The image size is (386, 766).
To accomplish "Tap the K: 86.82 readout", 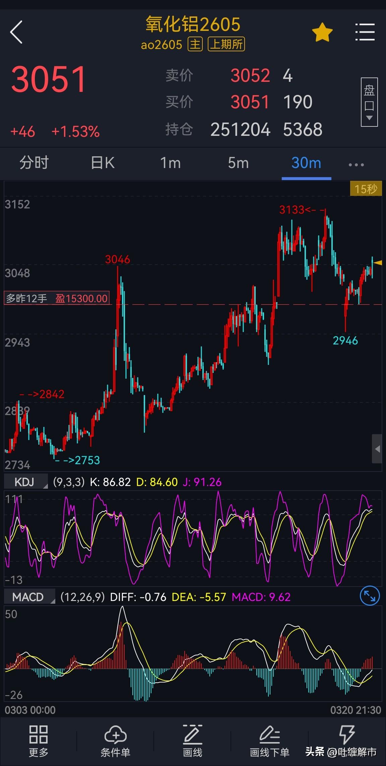I will pos(110,482).
